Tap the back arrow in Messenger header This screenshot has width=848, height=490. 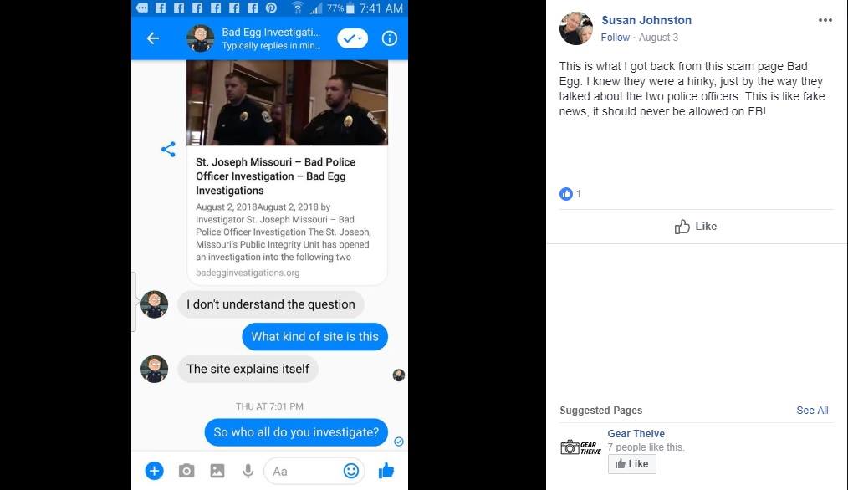pos(153,38)
